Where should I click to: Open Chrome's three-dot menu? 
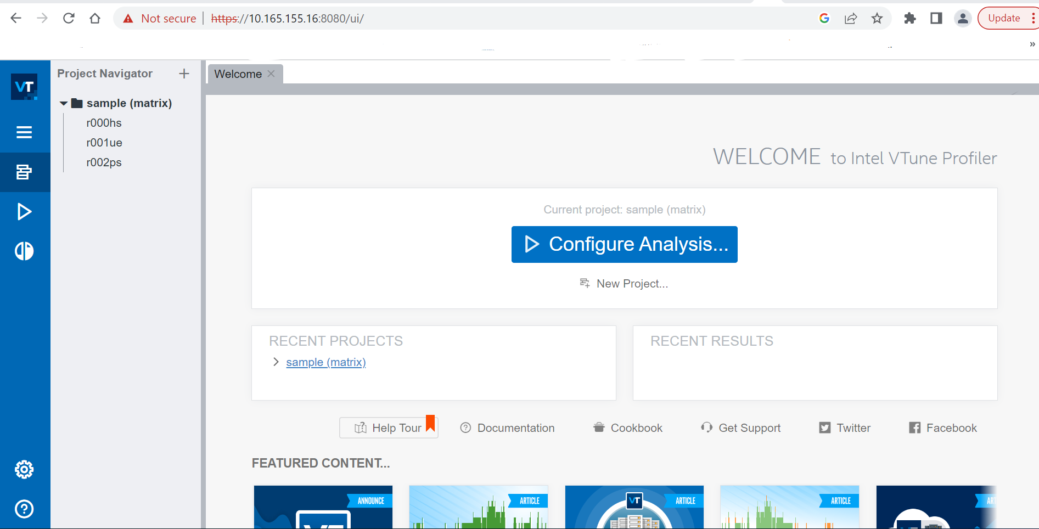click(1034, 18)
